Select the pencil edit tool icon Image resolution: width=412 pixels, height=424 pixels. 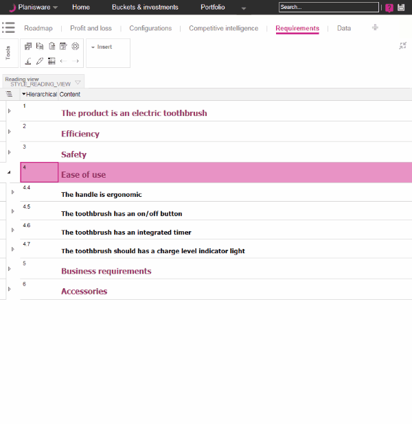(x=40, y=61)
